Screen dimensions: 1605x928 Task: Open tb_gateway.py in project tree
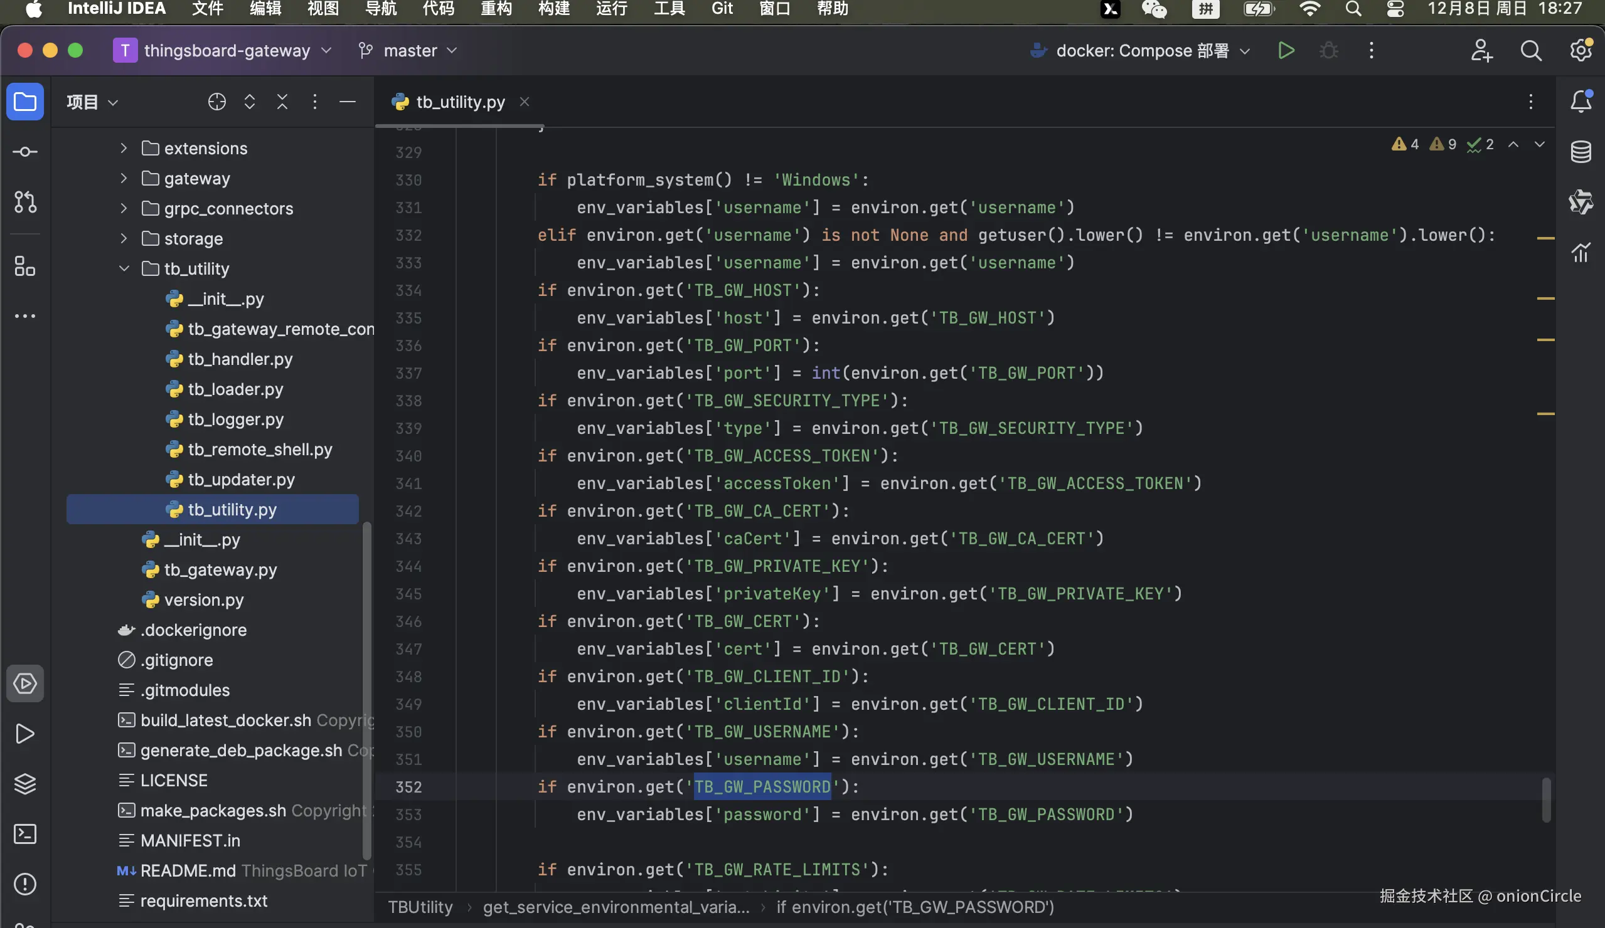click(x=220, y=570)
